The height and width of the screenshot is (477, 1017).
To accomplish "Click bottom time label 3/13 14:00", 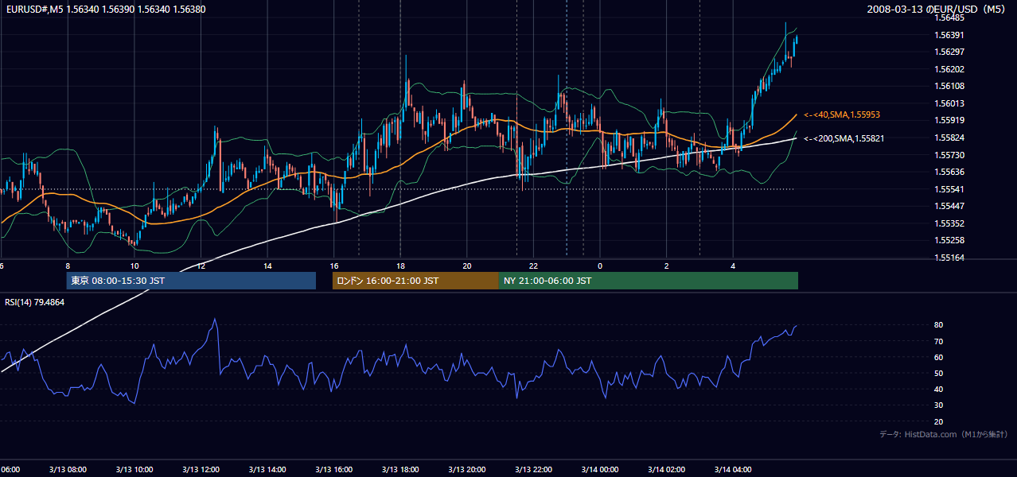I will 267,470.
